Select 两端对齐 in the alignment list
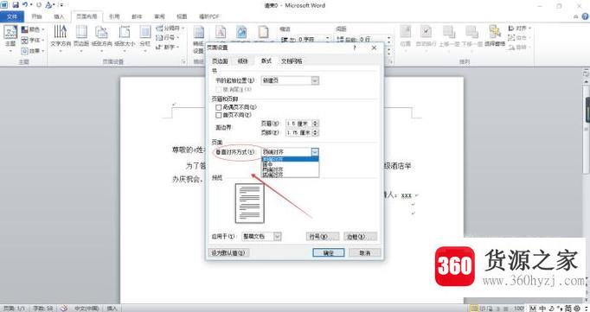590x312 pixels. (290, 170)
